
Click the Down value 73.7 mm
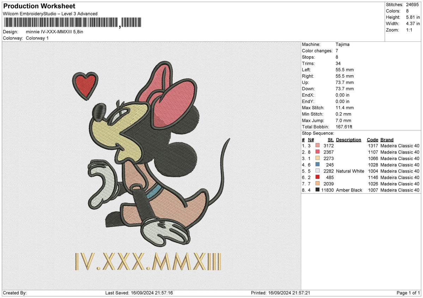(344, 89)
